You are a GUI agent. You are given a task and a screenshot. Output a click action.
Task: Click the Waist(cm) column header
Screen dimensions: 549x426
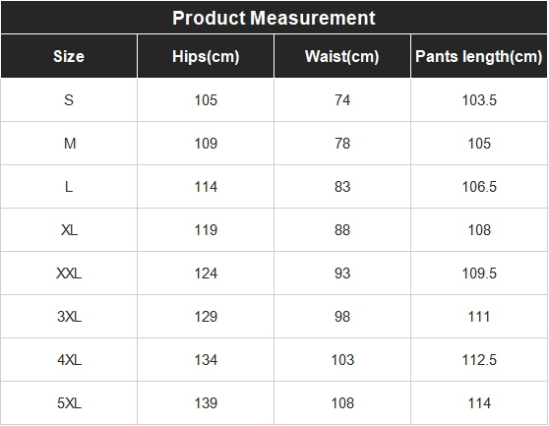(342, 56)
